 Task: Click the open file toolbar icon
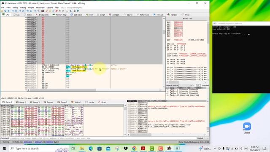[x=2, y=11]
